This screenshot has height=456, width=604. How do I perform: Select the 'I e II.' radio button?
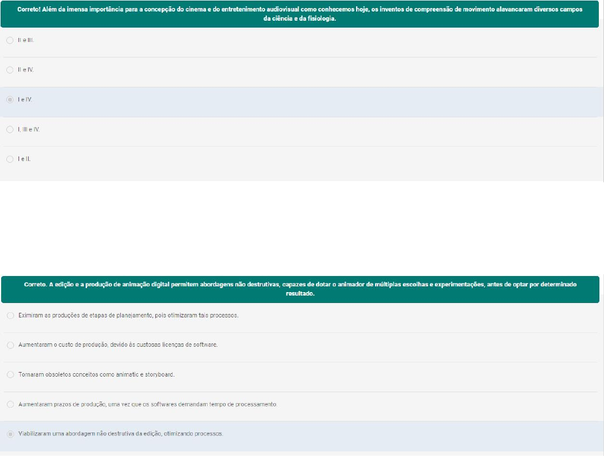[x=10, y=159]
